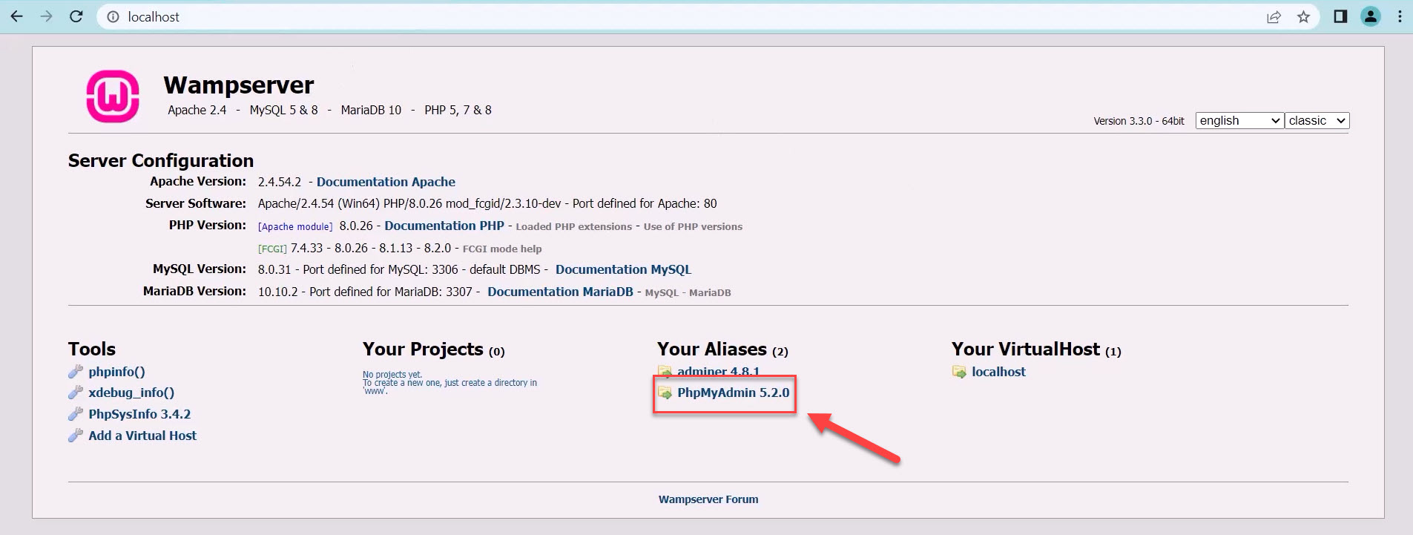Click the folder icon beside localhost virtual host
1413x535 pixels.
point(960,372)
